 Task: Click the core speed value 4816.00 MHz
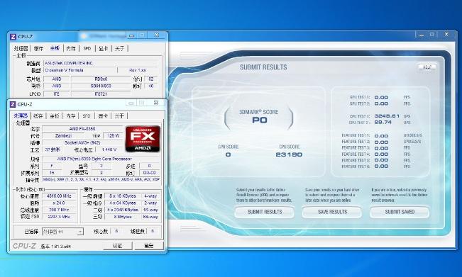coord(59,196)
